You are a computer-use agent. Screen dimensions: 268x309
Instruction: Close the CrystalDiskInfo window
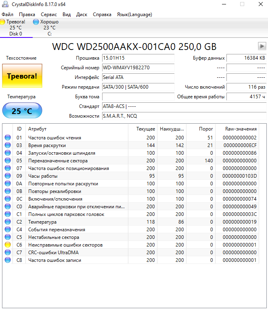tap(261, 4)
